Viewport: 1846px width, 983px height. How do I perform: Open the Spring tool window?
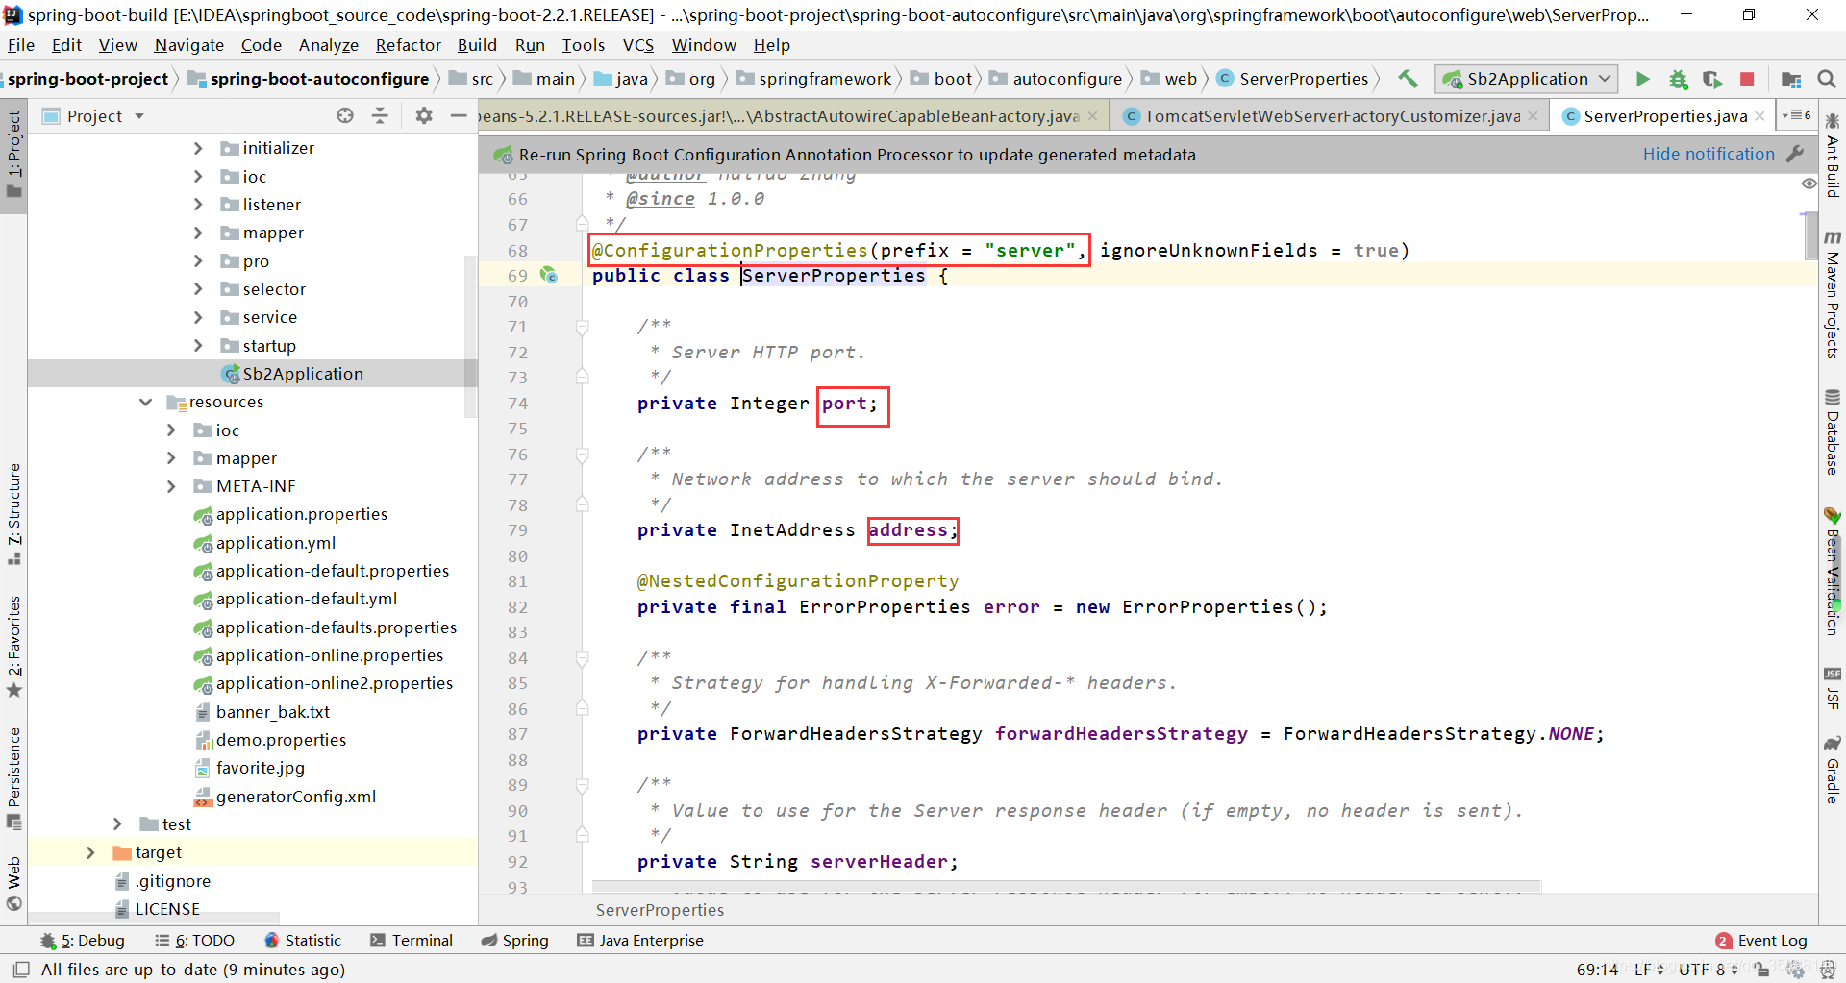click(515, 940)
